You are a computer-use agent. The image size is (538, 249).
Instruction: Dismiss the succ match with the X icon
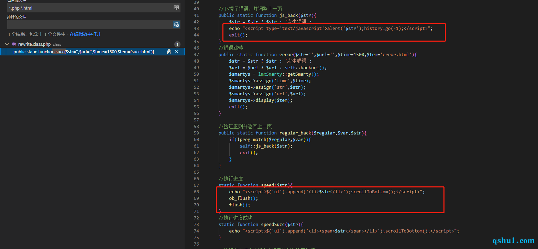177,52
